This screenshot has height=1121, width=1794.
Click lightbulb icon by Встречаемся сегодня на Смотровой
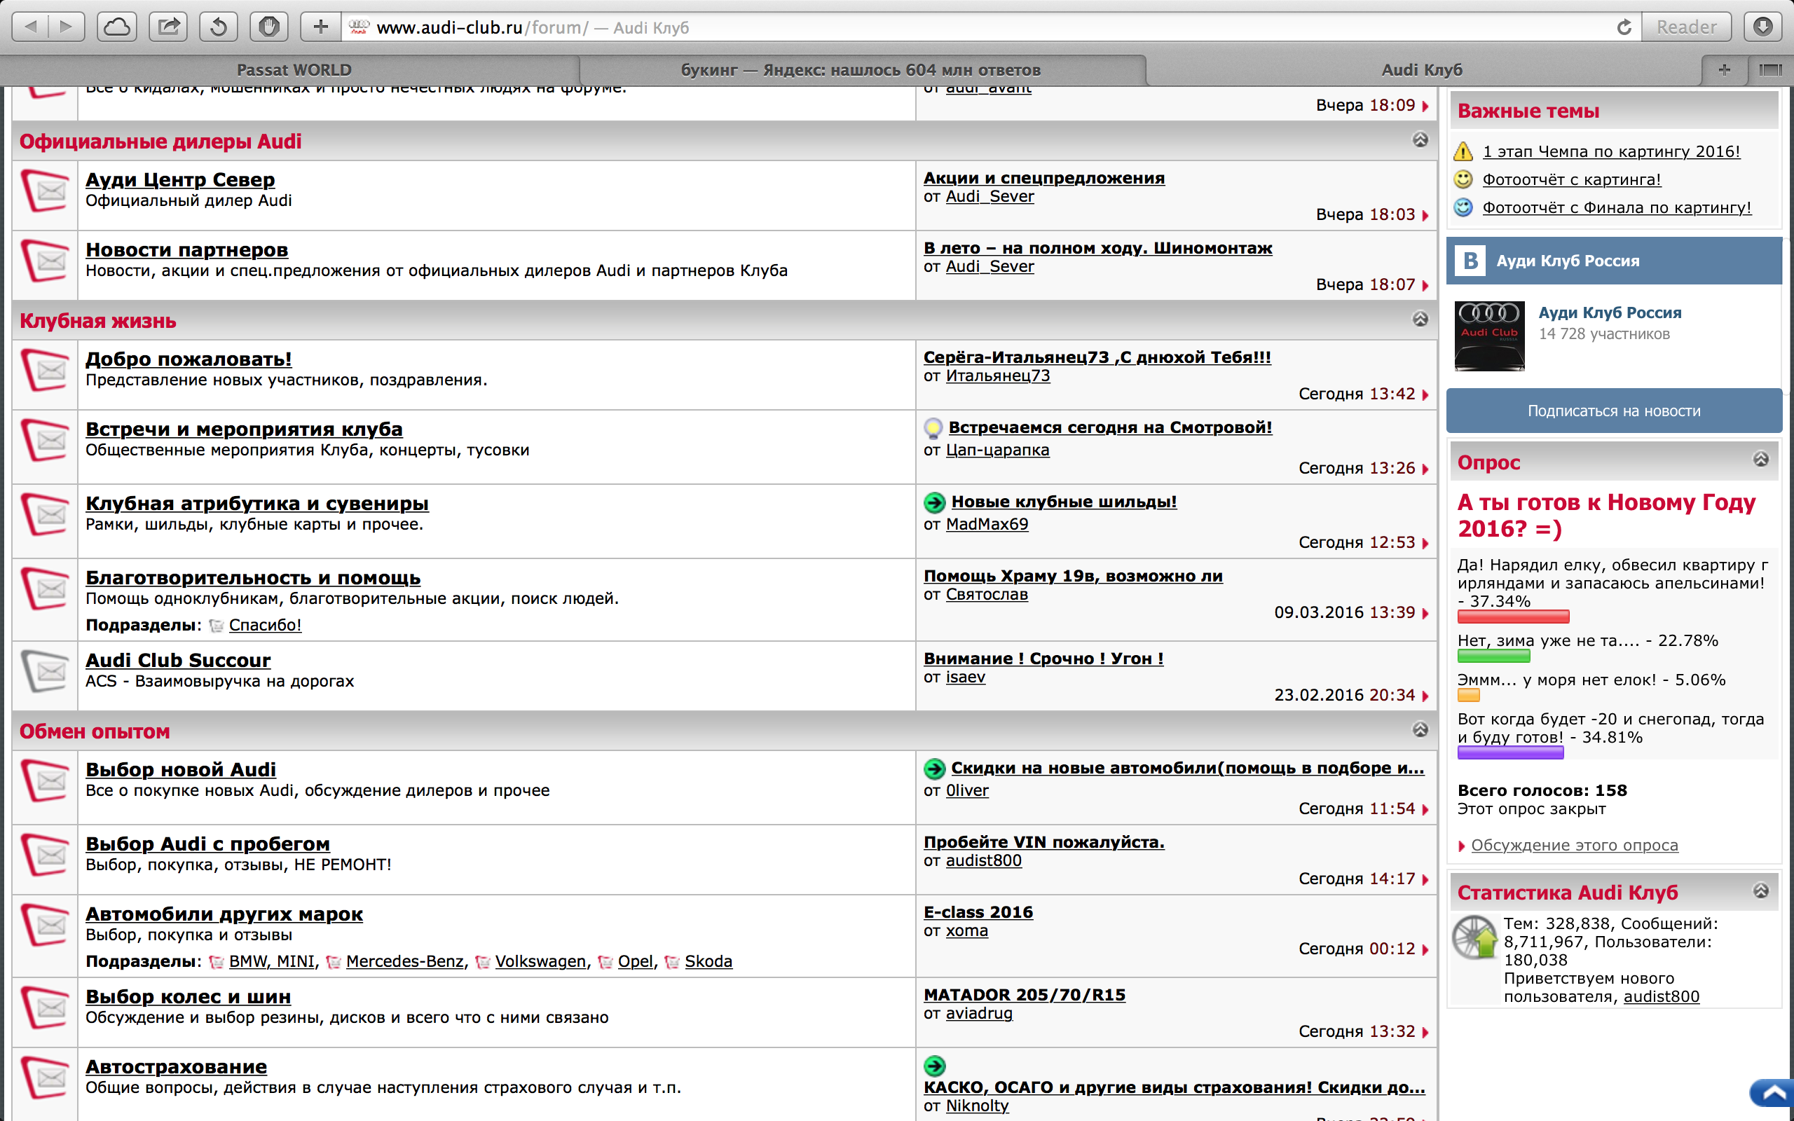pos(933,429)
